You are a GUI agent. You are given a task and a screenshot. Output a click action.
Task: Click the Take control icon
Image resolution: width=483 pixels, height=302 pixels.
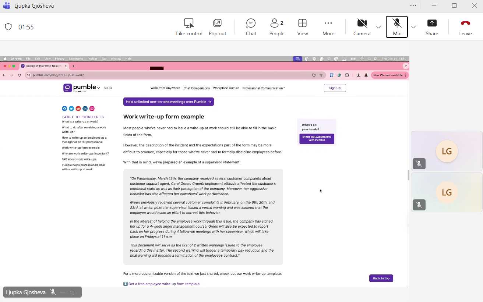(x=189, y=23)
